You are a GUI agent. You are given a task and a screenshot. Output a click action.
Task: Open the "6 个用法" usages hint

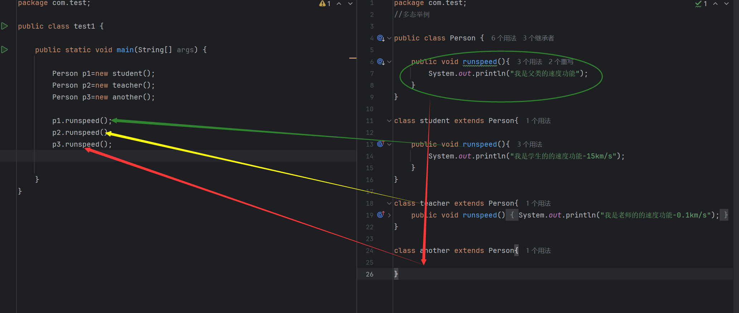(x=504, y=38)
